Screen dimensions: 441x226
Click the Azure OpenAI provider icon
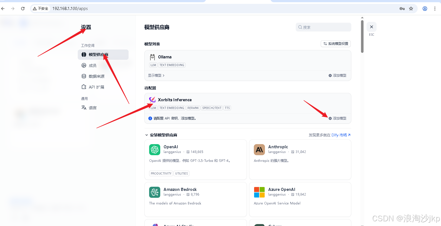[259, 192]
